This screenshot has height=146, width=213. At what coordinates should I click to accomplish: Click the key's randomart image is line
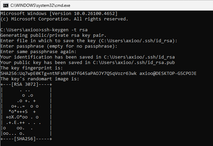coord(40,79)
